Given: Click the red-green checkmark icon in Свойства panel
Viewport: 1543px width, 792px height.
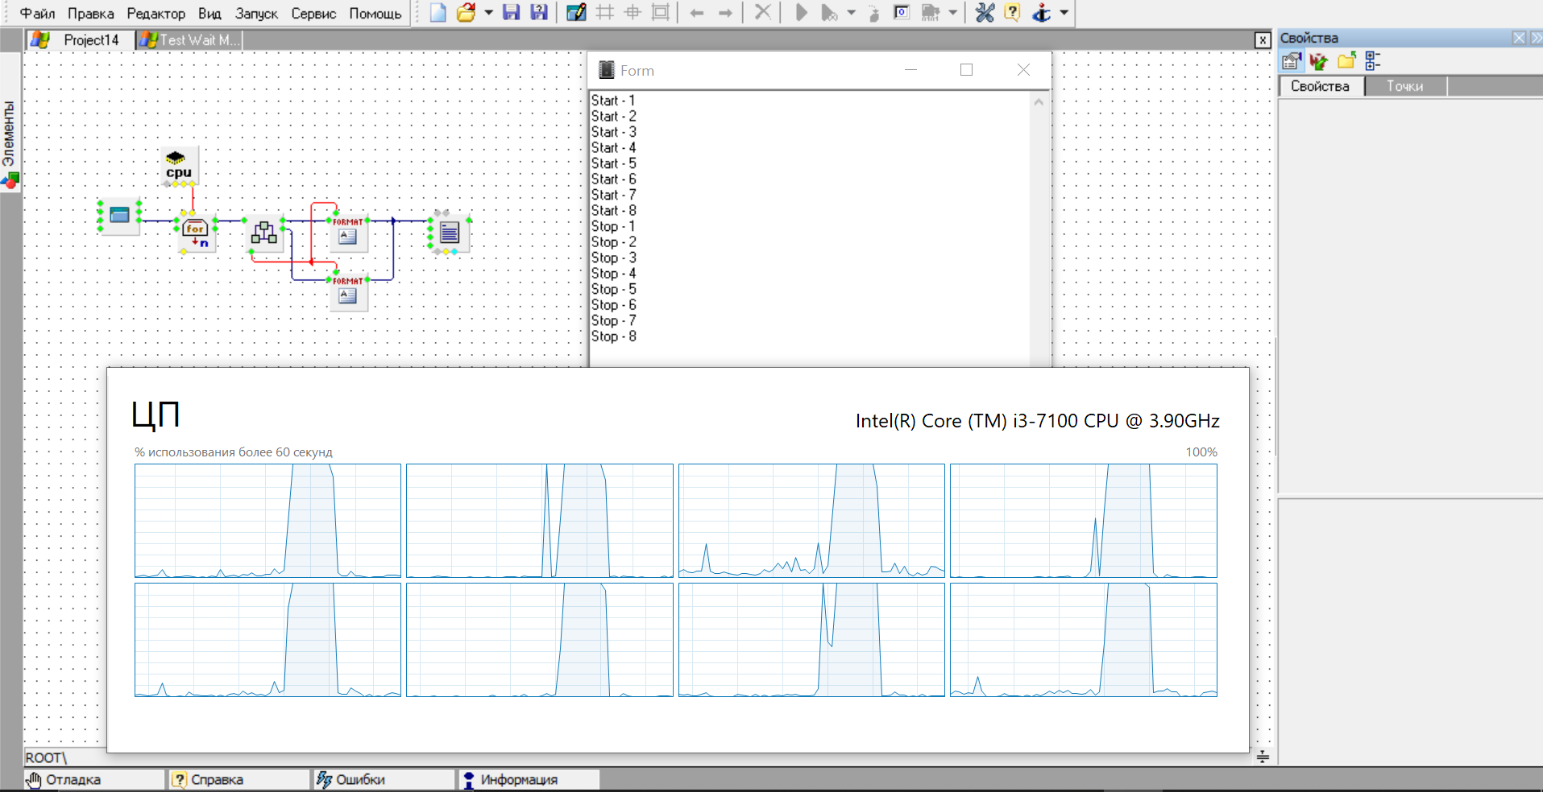Looking at the screenshot, I should pyautogui.click(x=1319, y=61).
